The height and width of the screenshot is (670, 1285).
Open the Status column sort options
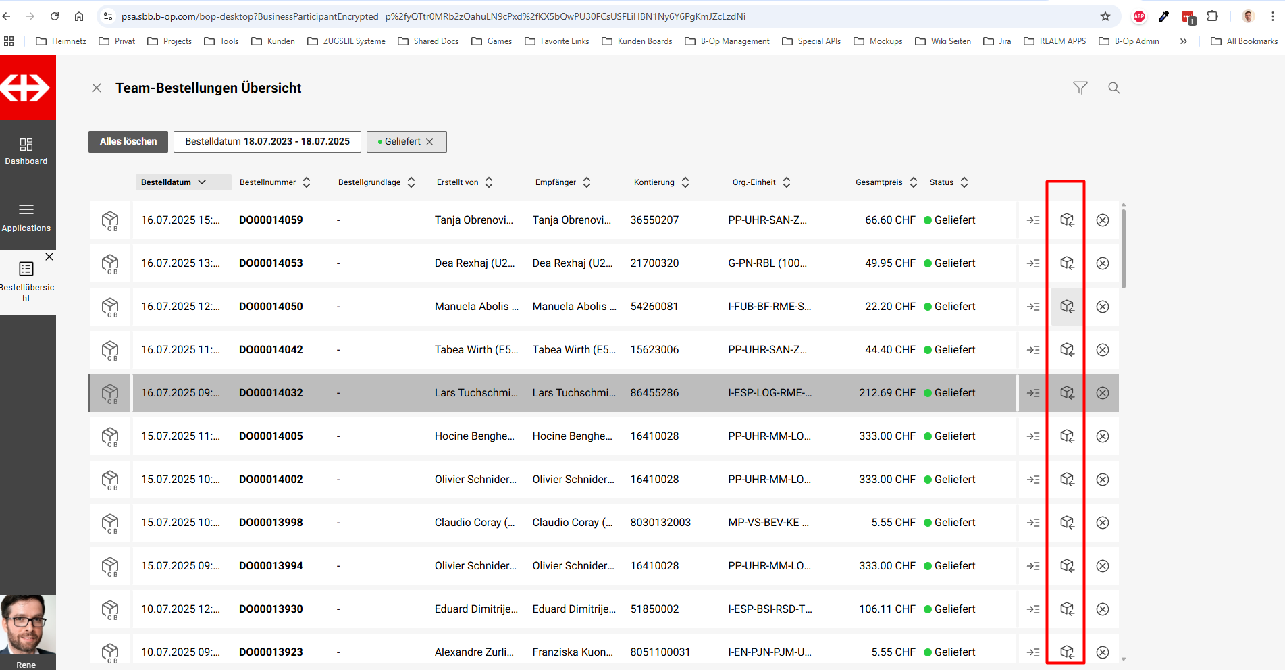964,182
